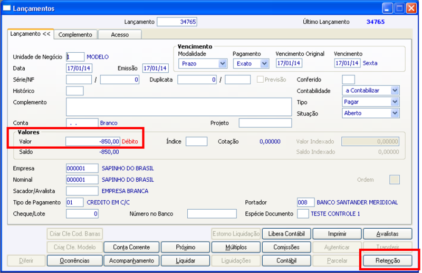Click the Cheque/Lote field

[82, 214]
